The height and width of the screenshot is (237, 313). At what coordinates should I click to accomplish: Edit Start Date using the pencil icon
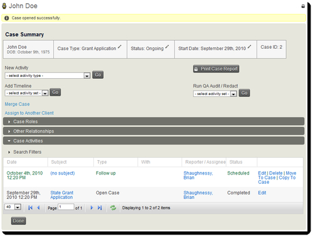[249, 47]
